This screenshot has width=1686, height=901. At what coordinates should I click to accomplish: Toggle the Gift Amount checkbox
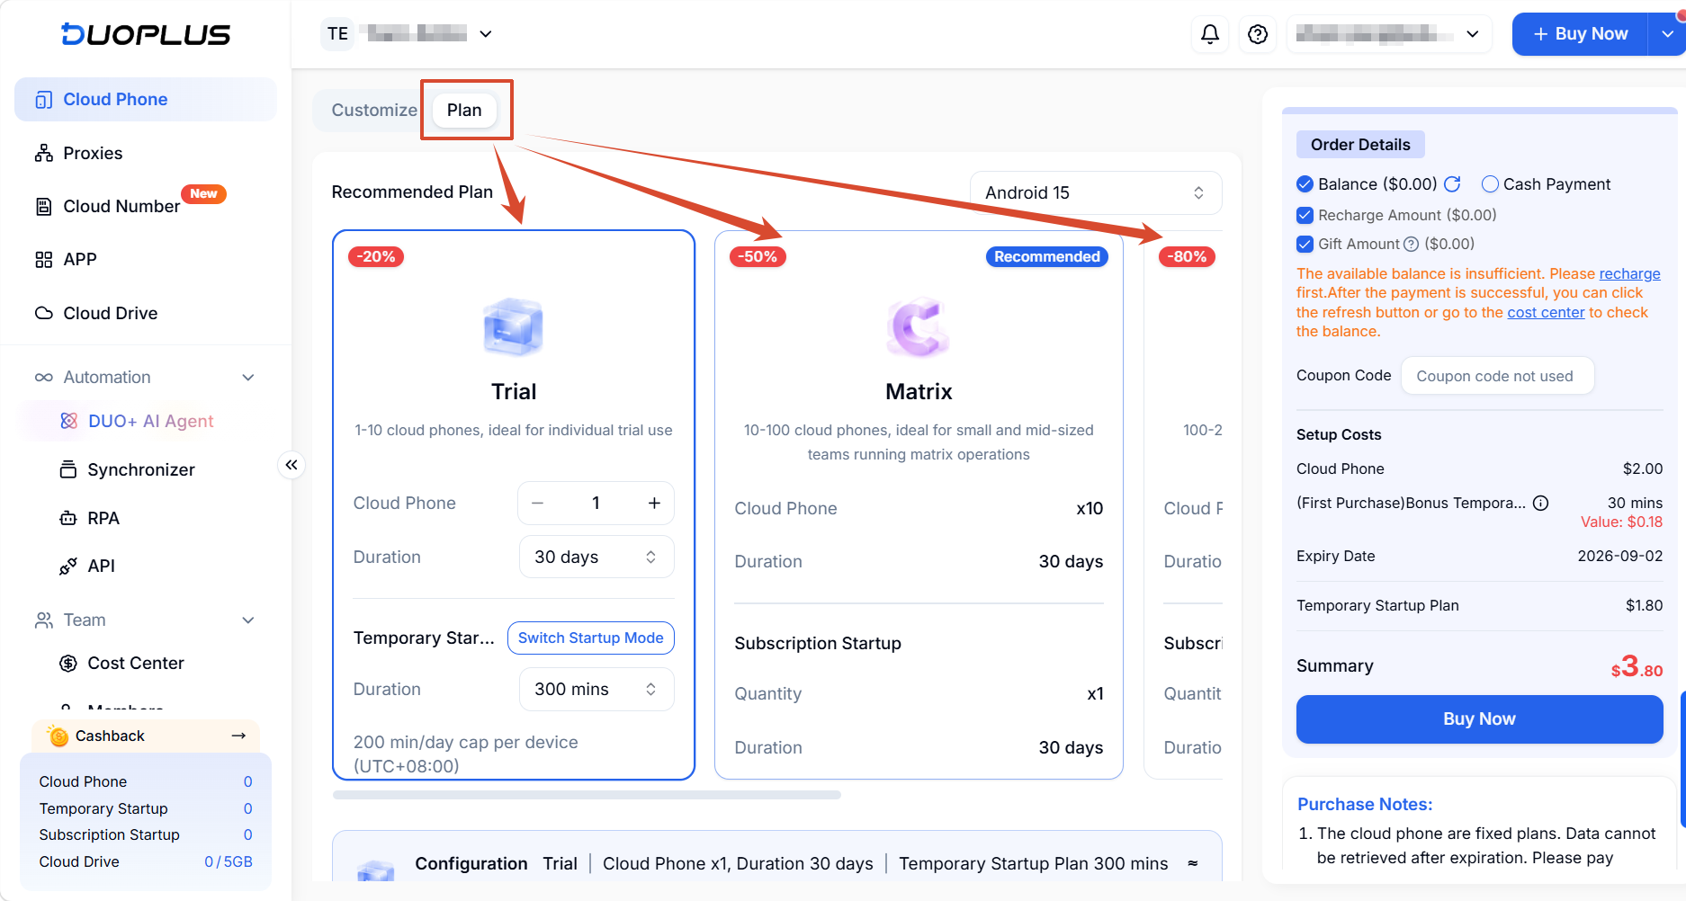[x=1305, y=244]
